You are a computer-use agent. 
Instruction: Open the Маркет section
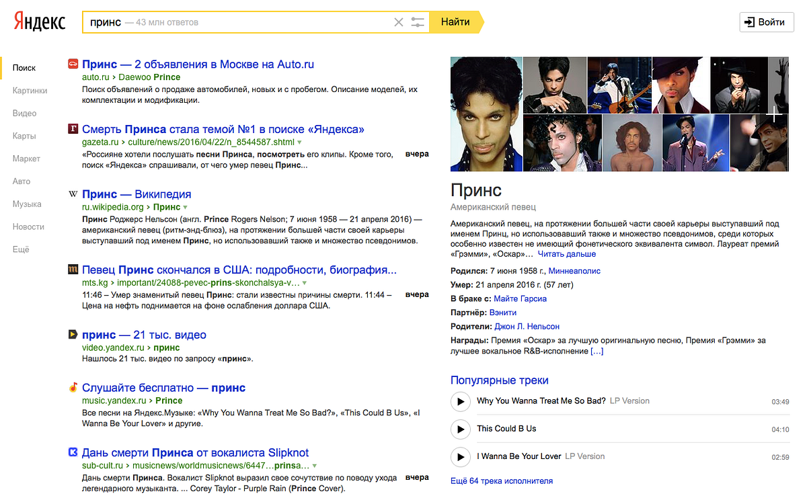26,159
